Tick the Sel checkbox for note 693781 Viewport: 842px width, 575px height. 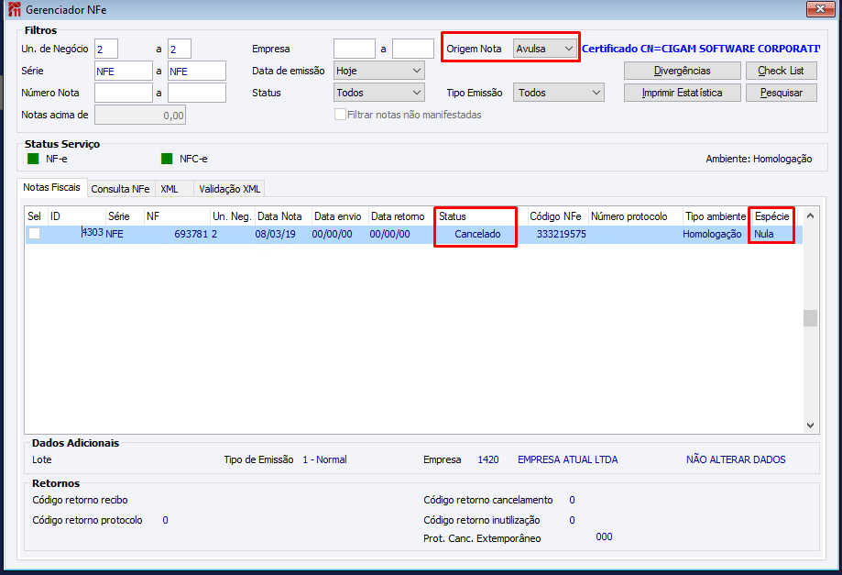35,234
